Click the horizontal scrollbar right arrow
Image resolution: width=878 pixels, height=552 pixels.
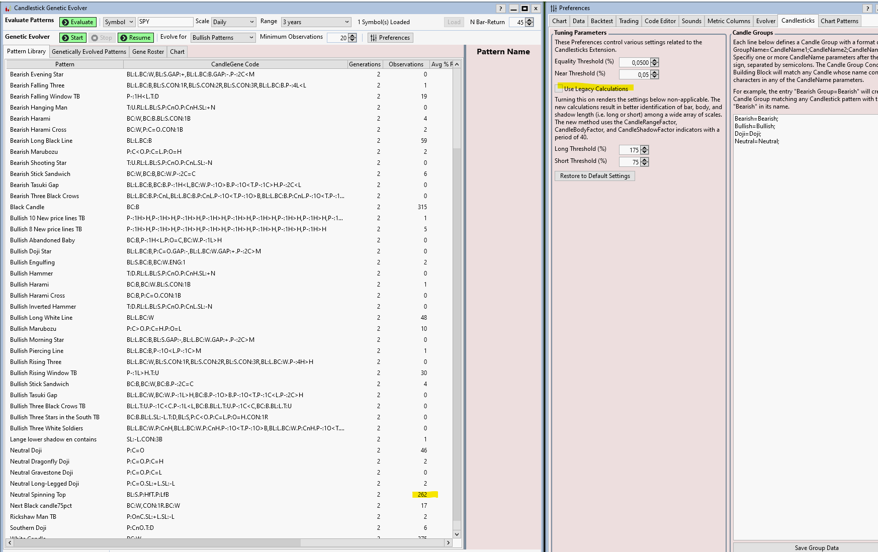(x=448, y=543)
